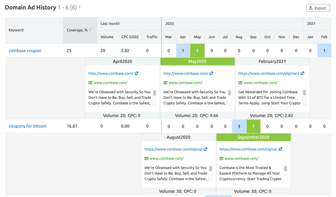Select the green September 2020 cell for coupons for bitcoin

[253, 126]
